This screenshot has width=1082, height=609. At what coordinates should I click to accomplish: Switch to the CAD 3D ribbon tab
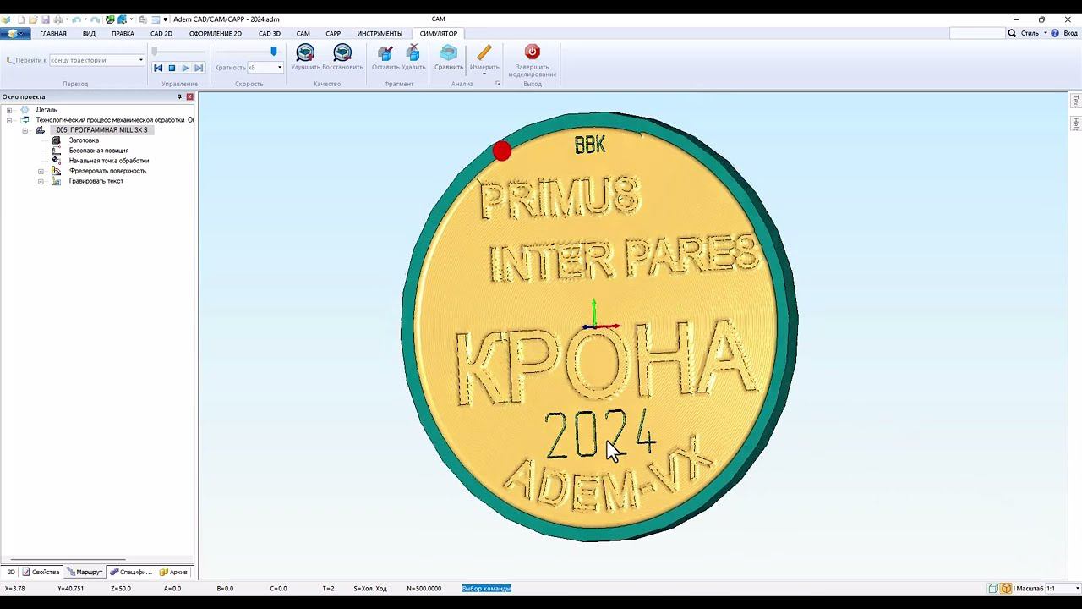[x=270, y=34]
